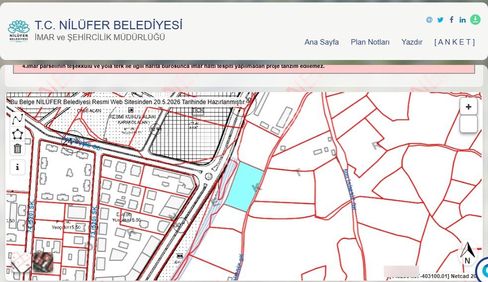
Task: Click the Nilüfer Belediyesi logo
Action: click(x=19, y=31)
